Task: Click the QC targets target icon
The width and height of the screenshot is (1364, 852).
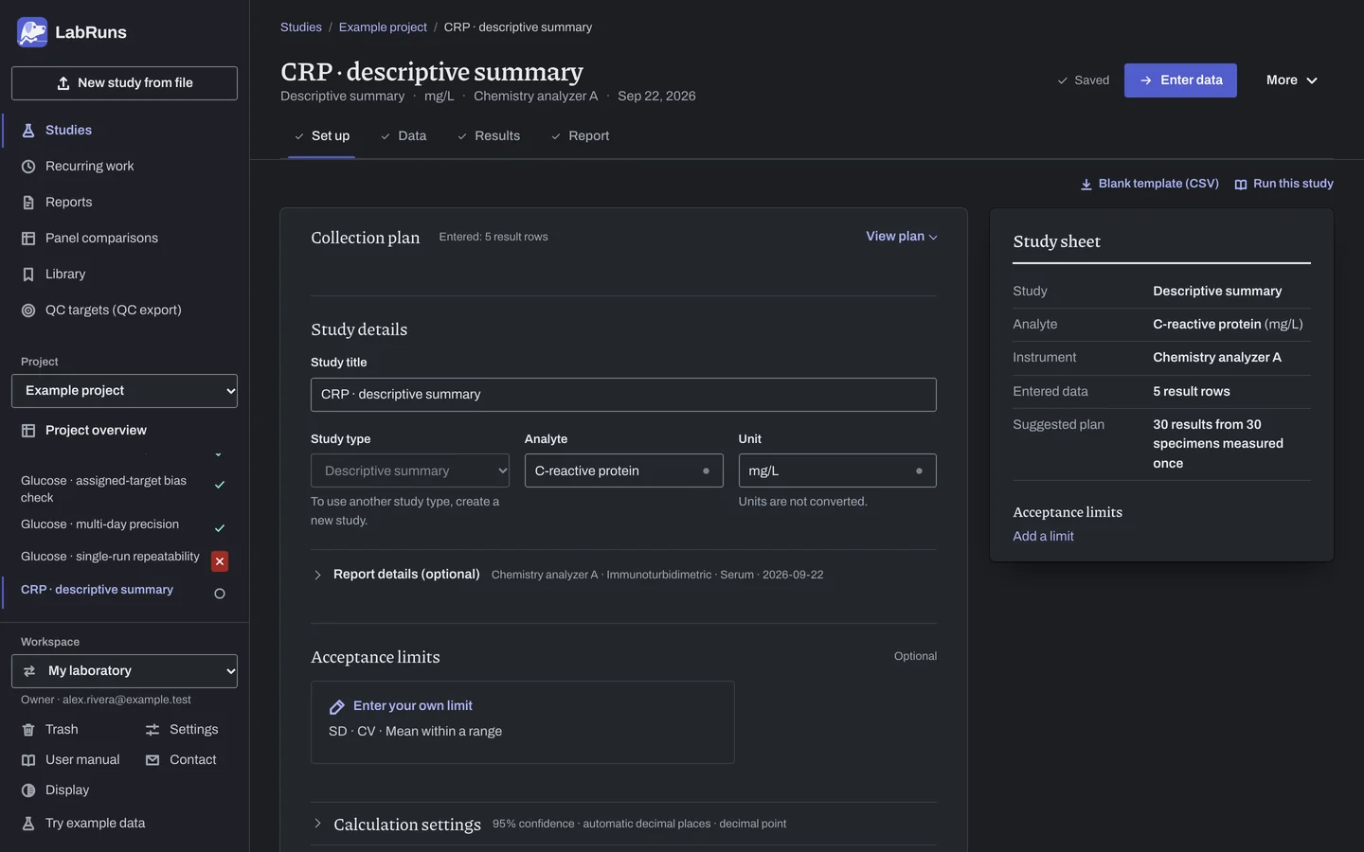Action: 28,311
